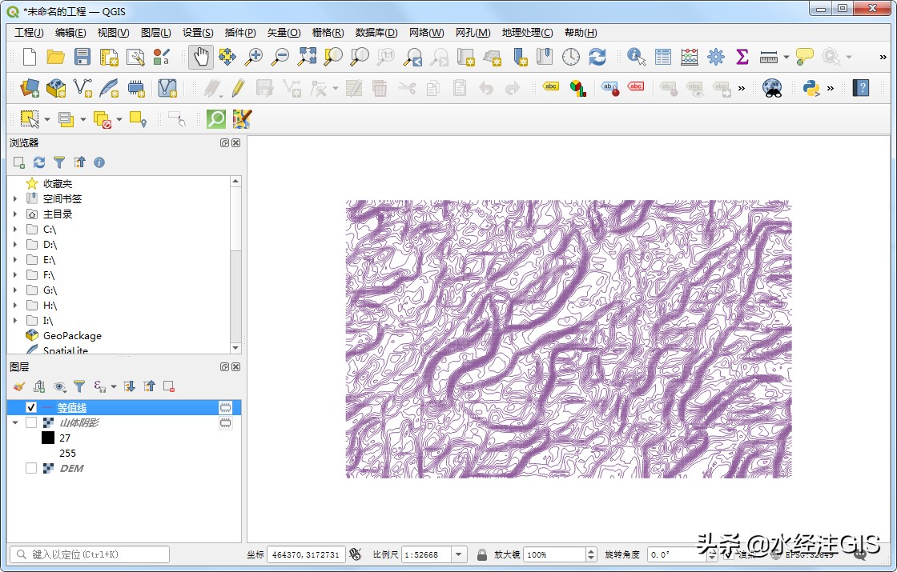Remove layer icon in Layers panel
897x572 pixels.
169,387
